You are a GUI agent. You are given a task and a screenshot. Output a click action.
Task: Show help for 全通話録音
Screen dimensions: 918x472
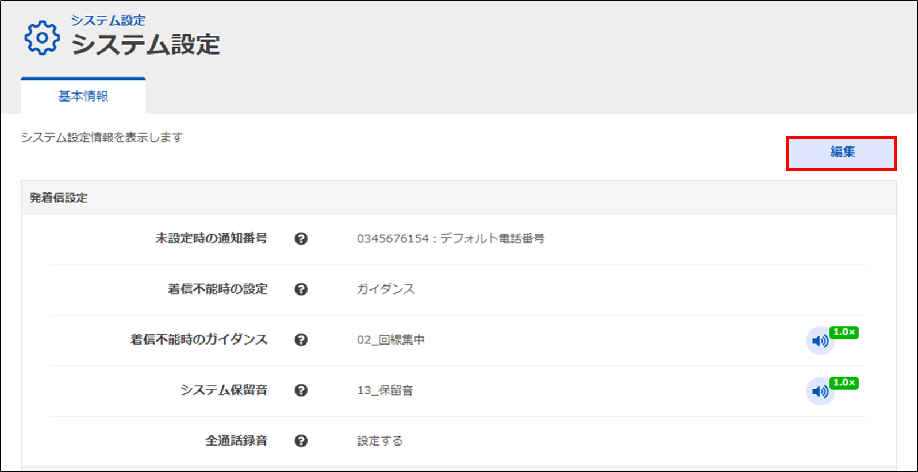[x=301, y=441]
